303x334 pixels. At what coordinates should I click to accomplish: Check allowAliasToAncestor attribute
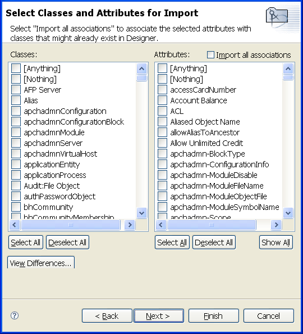162,132
